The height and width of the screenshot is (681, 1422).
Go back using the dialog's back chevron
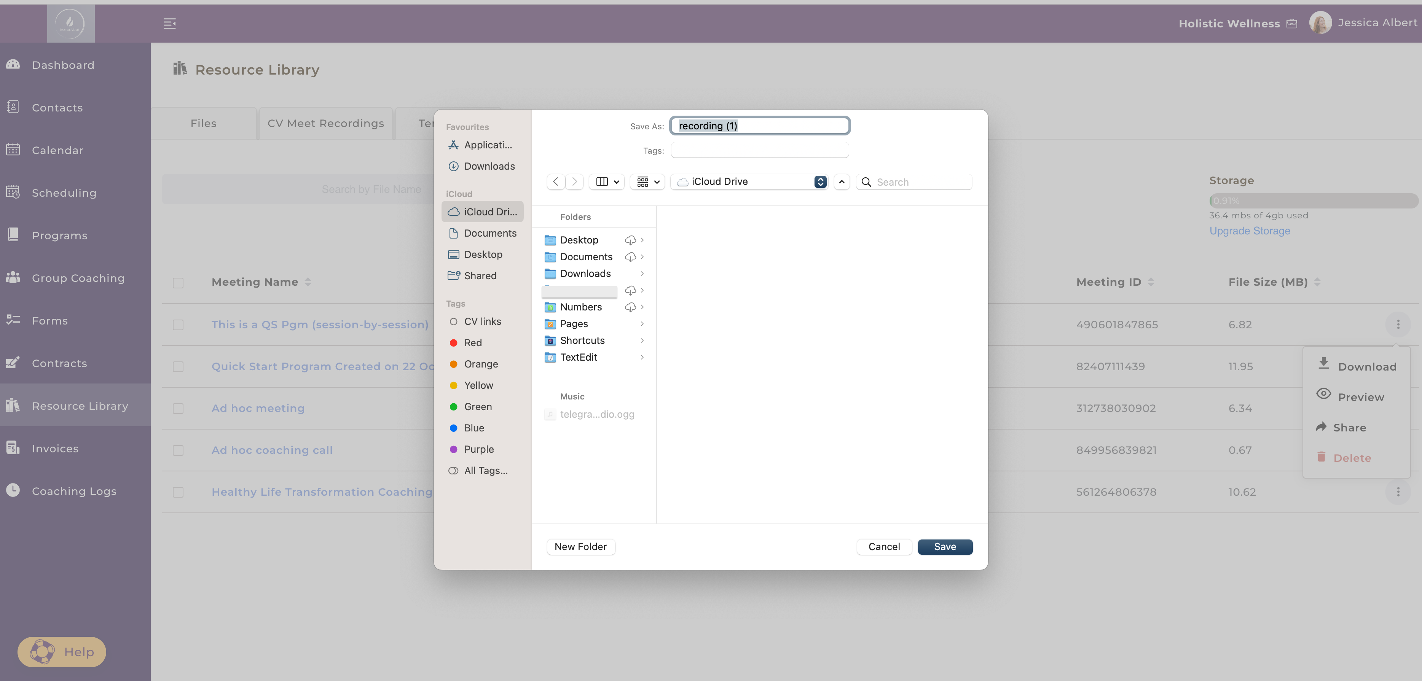pyautogui.click(x=555, y=181)
